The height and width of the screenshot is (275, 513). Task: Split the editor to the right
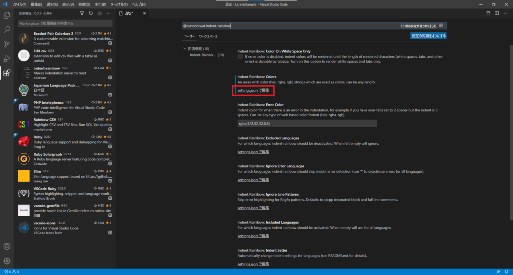497,13
